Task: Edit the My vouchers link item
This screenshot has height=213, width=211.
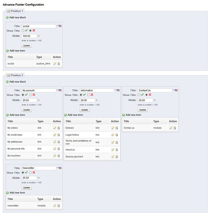Action: [54, 156]
